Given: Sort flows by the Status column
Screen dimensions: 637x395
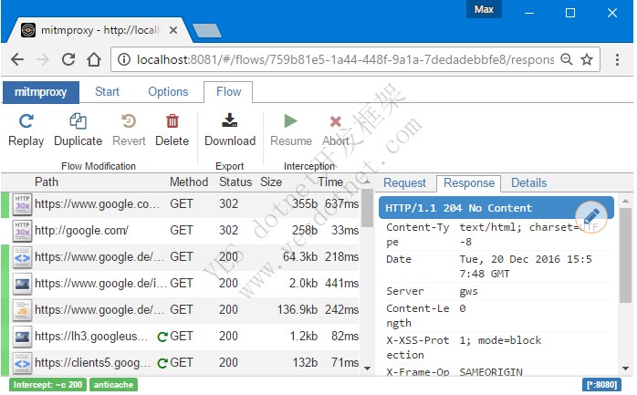Looking at the screenshot, I should click(x=235, y=182).
